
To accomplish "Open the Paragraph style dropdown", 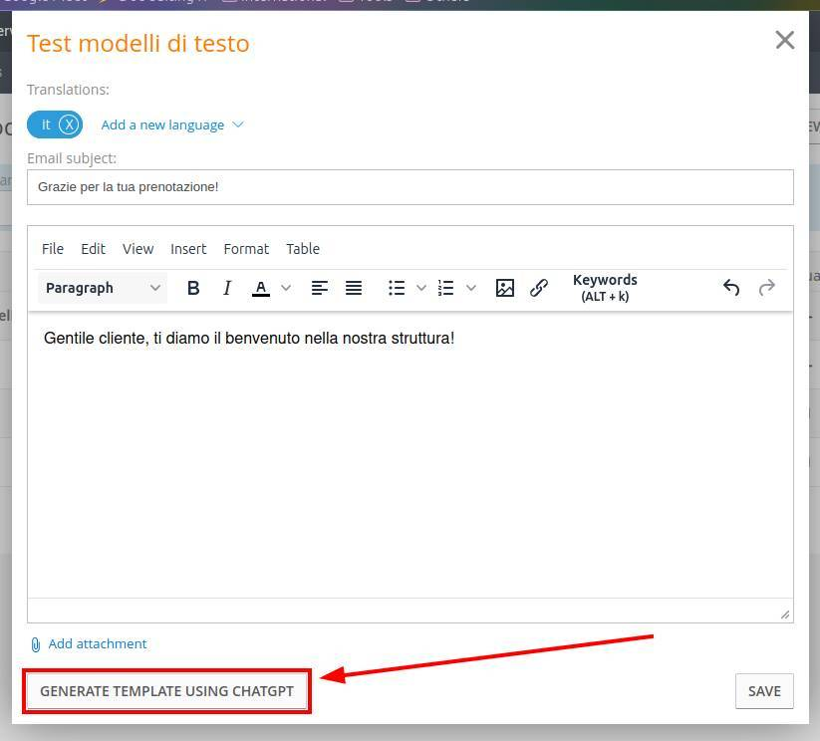I will [103, 288].
